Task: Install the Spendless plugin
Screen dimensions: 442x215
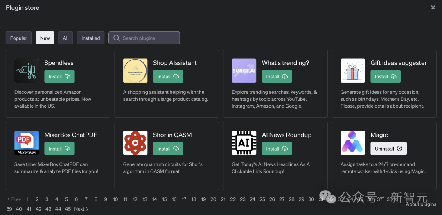Action: click(x=59, y=76)
